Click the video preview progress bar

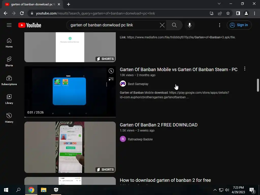[70, 117]
